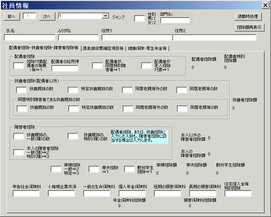Click the 前へ (previous) button
This screenshot has height=217, width=271.
coord(12,16)
